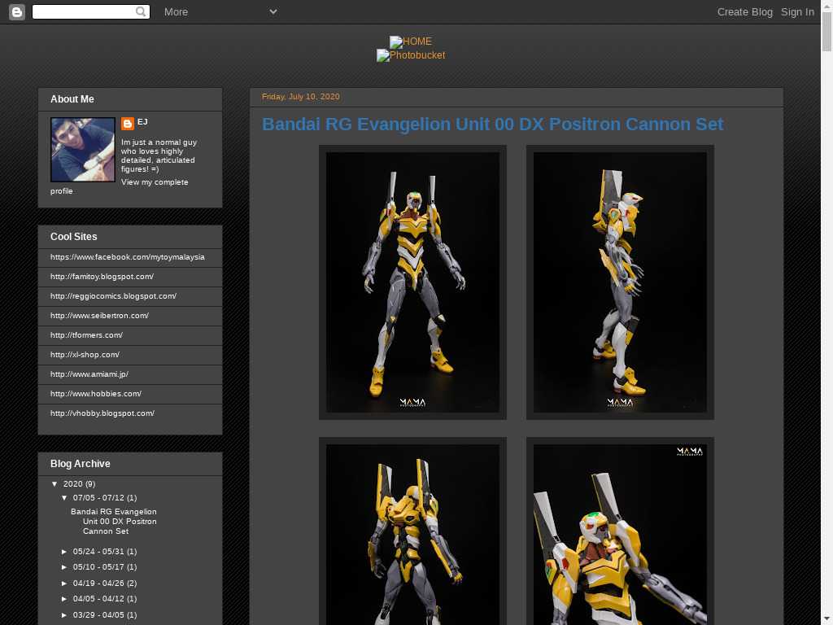Image resolution: width=833 pixels, height=625 pixels.
Task: Expand the 05/10 - 05/17 archive week
Action: tap(64, 567)
